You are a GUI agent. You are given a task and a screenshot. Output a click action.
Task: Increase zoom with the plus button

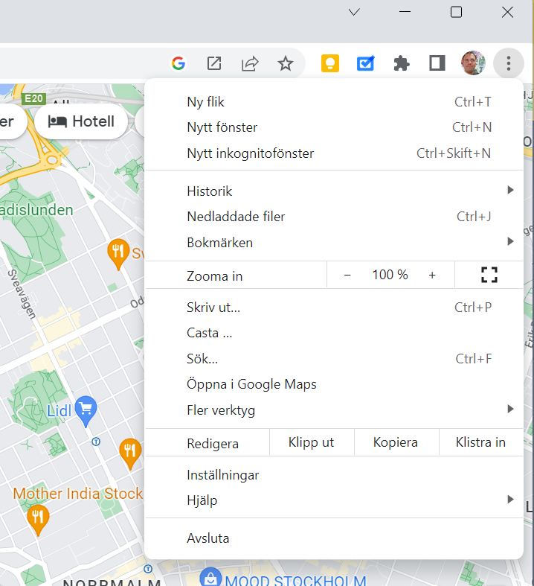click(432, 275)
